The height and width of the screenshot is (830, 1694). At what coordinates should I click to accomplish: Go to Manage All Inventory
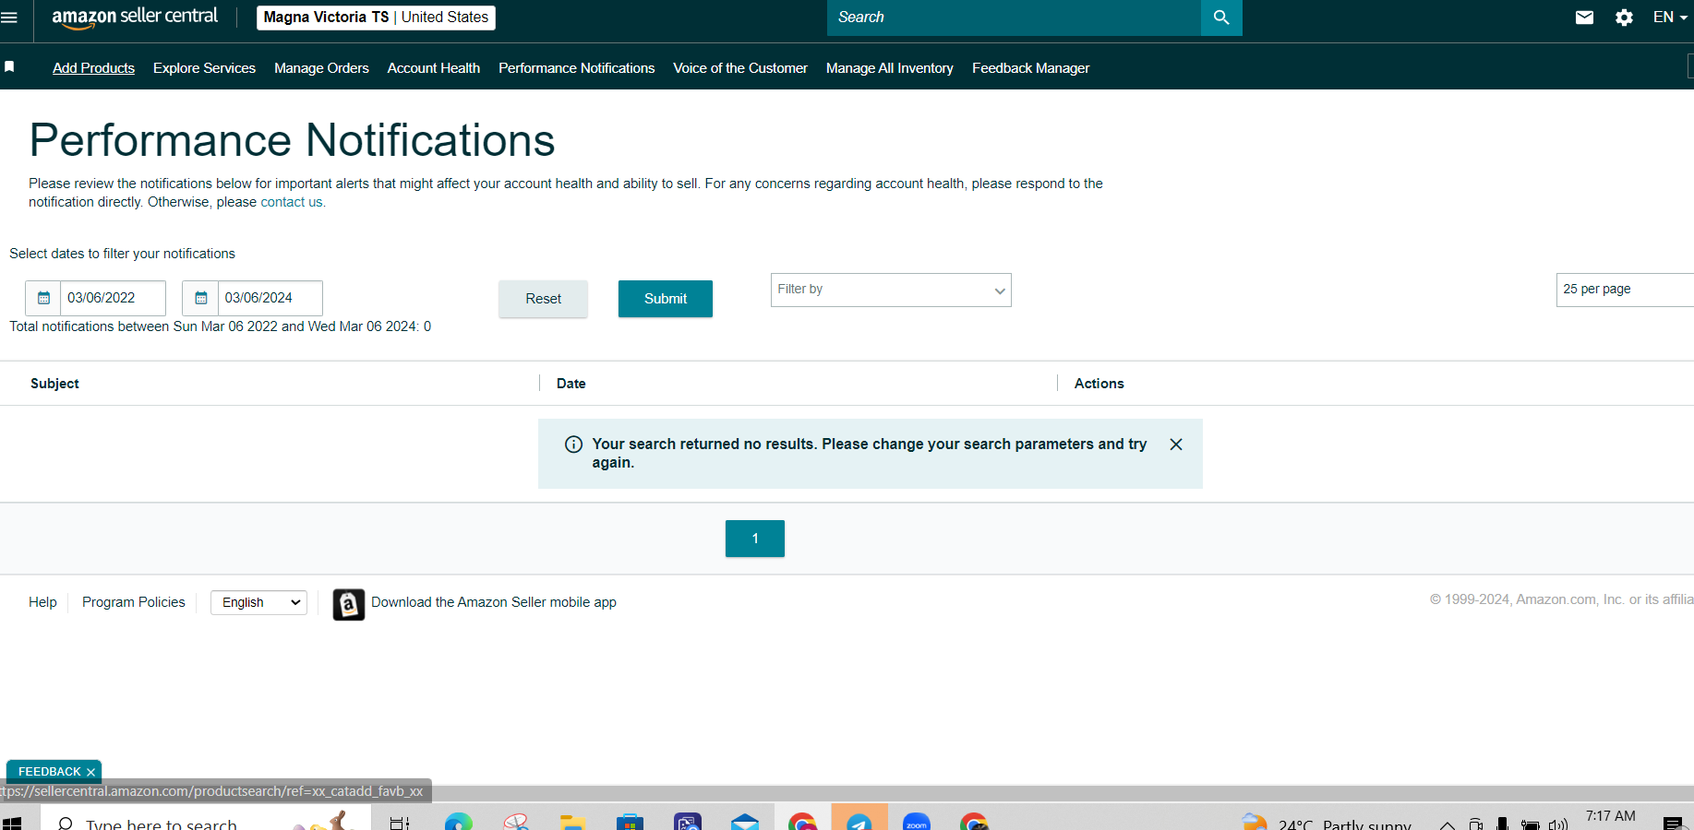tap(890, 68)
